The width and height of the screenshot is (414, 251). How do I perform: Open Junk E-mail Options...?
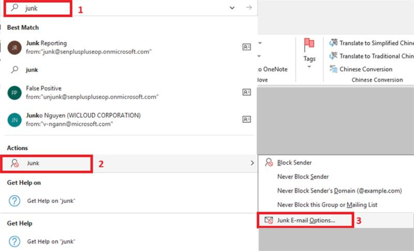(x=336, y=220)
